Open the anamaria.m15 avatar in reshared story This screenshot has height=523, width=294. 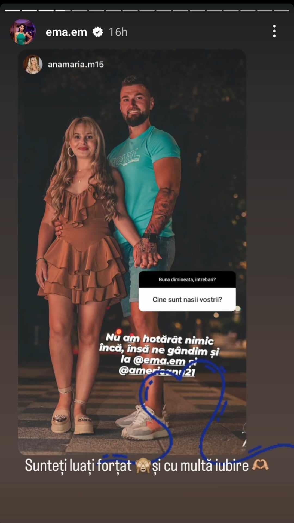click(x=33, y=64)
